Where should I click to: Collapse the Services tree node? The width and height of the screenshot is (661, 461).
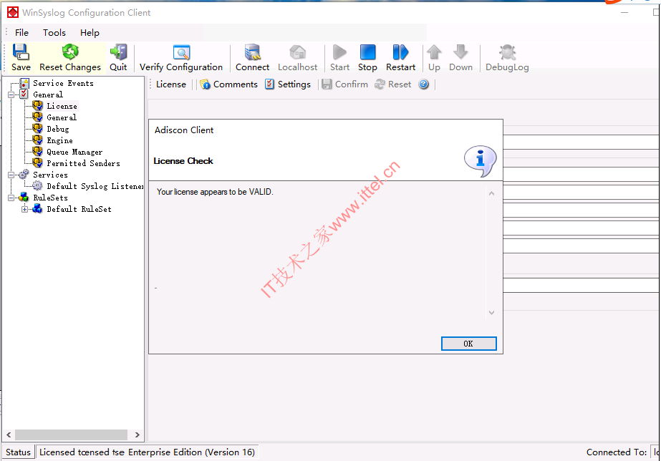tap(11, 175)
